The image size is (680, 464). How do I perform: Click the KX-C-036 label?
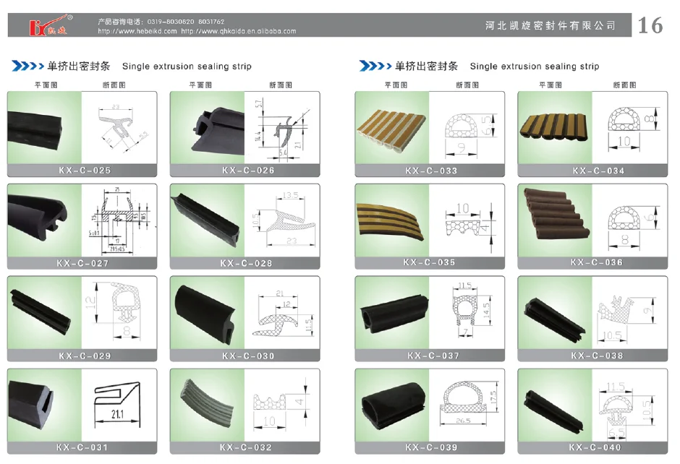click(597, 262)
